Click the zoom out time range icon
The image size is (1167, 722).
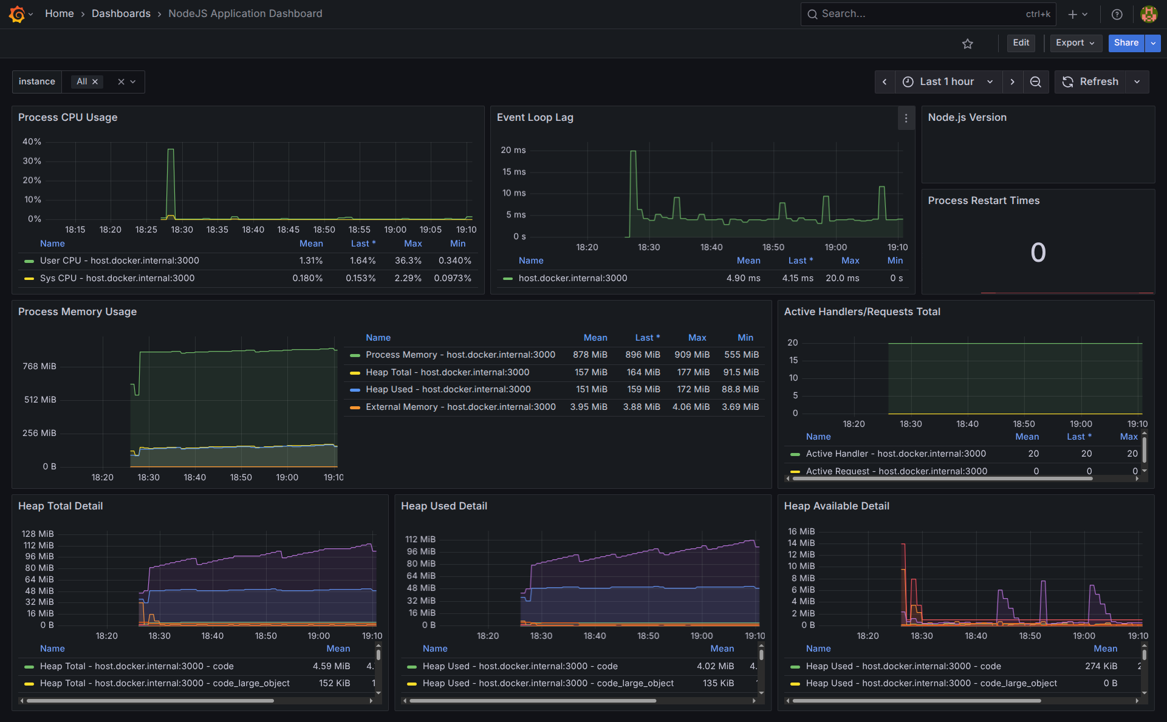point(1036,82)
